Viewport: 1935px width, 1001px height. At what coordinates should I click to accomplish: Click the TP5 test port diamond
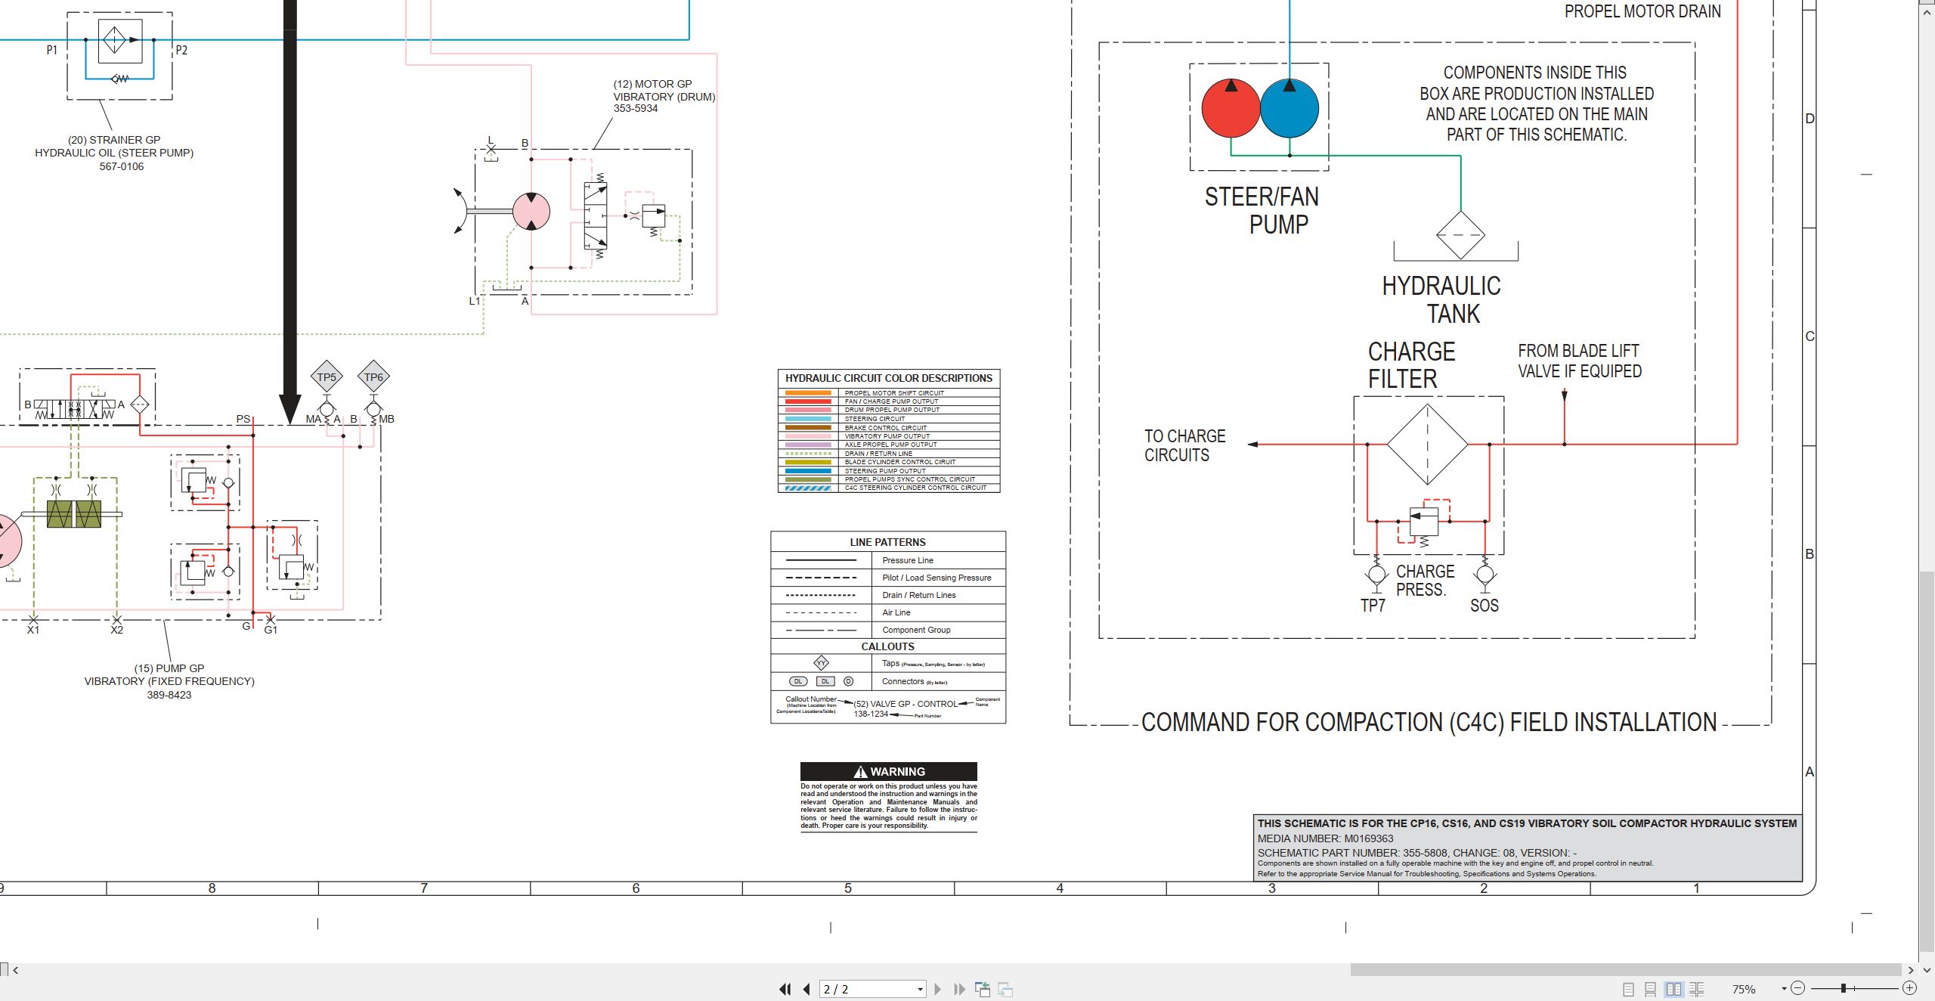click(x=327, y=377)
